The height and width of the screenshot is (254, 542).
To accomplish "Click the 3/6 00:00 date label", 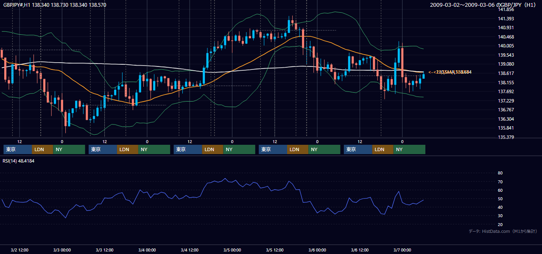I will (317, 250).
